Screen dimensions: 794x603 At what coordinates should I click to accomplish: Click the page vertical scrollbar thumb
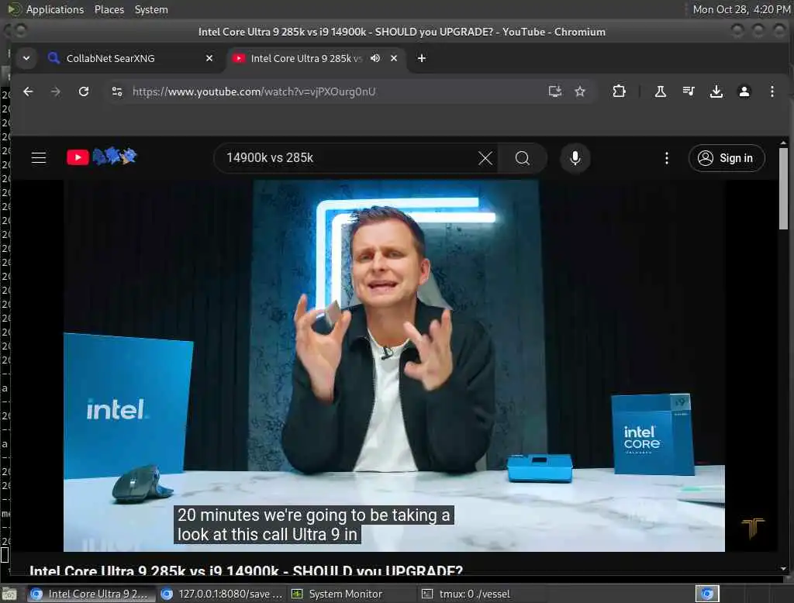[783, 188]
